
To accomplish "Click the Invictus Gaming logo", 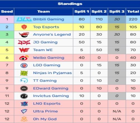I will [x=24, y=96].
